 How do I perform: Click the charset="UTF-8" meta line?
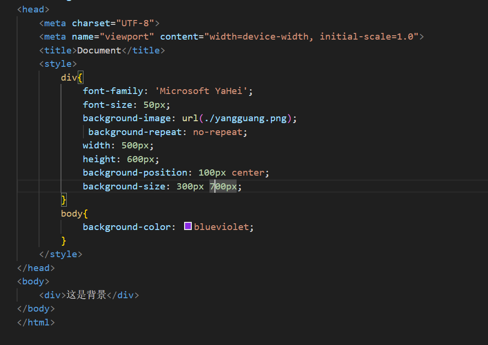(99, 23)
